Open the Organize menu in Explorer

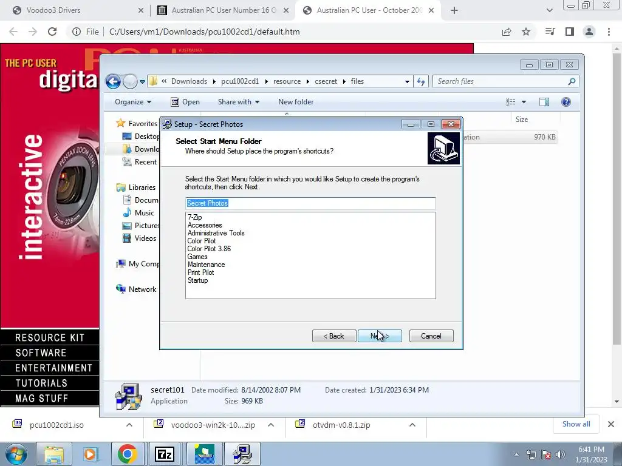point(133,102)
